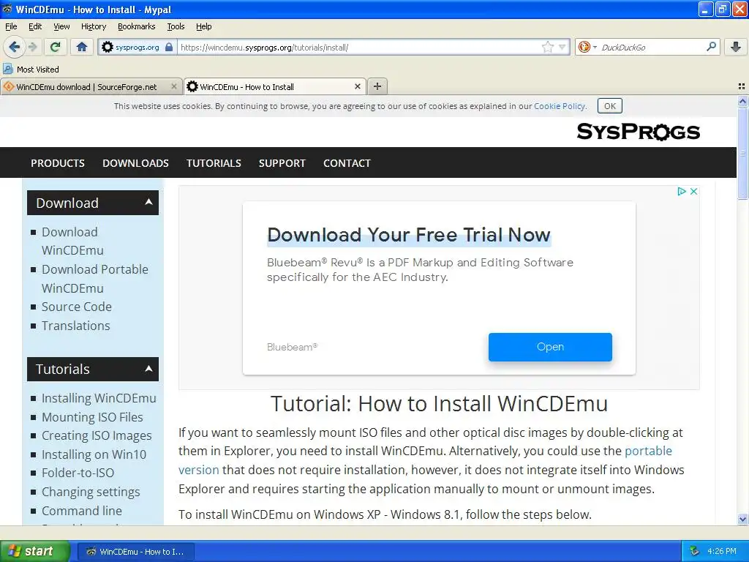Follow the portable version link
Screen dimensions: 749x562
point(648,451)
